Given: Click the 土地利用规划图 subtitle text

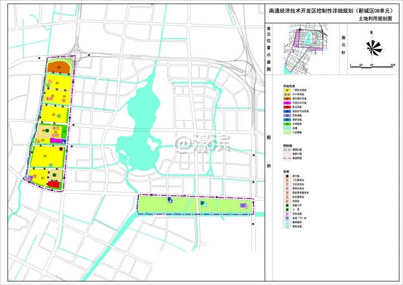Looking at the screenshot, I should [376, 18].
